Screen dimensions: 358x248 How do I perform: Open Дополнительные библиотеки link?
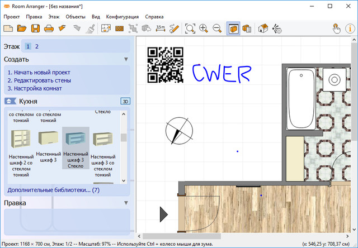pyautogui.click(x=53, y=190)
